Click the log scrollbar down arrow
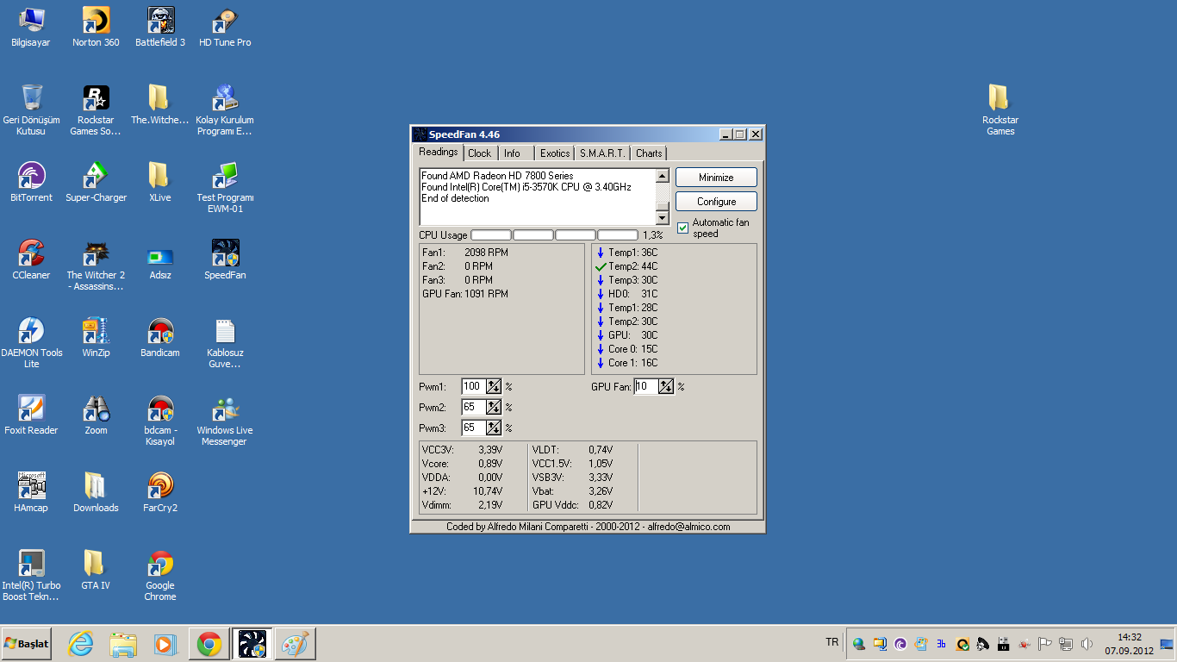1177x662 pixels. 663,219
